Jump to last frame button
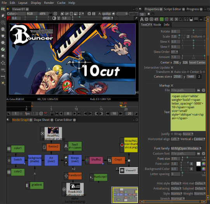 79,114
